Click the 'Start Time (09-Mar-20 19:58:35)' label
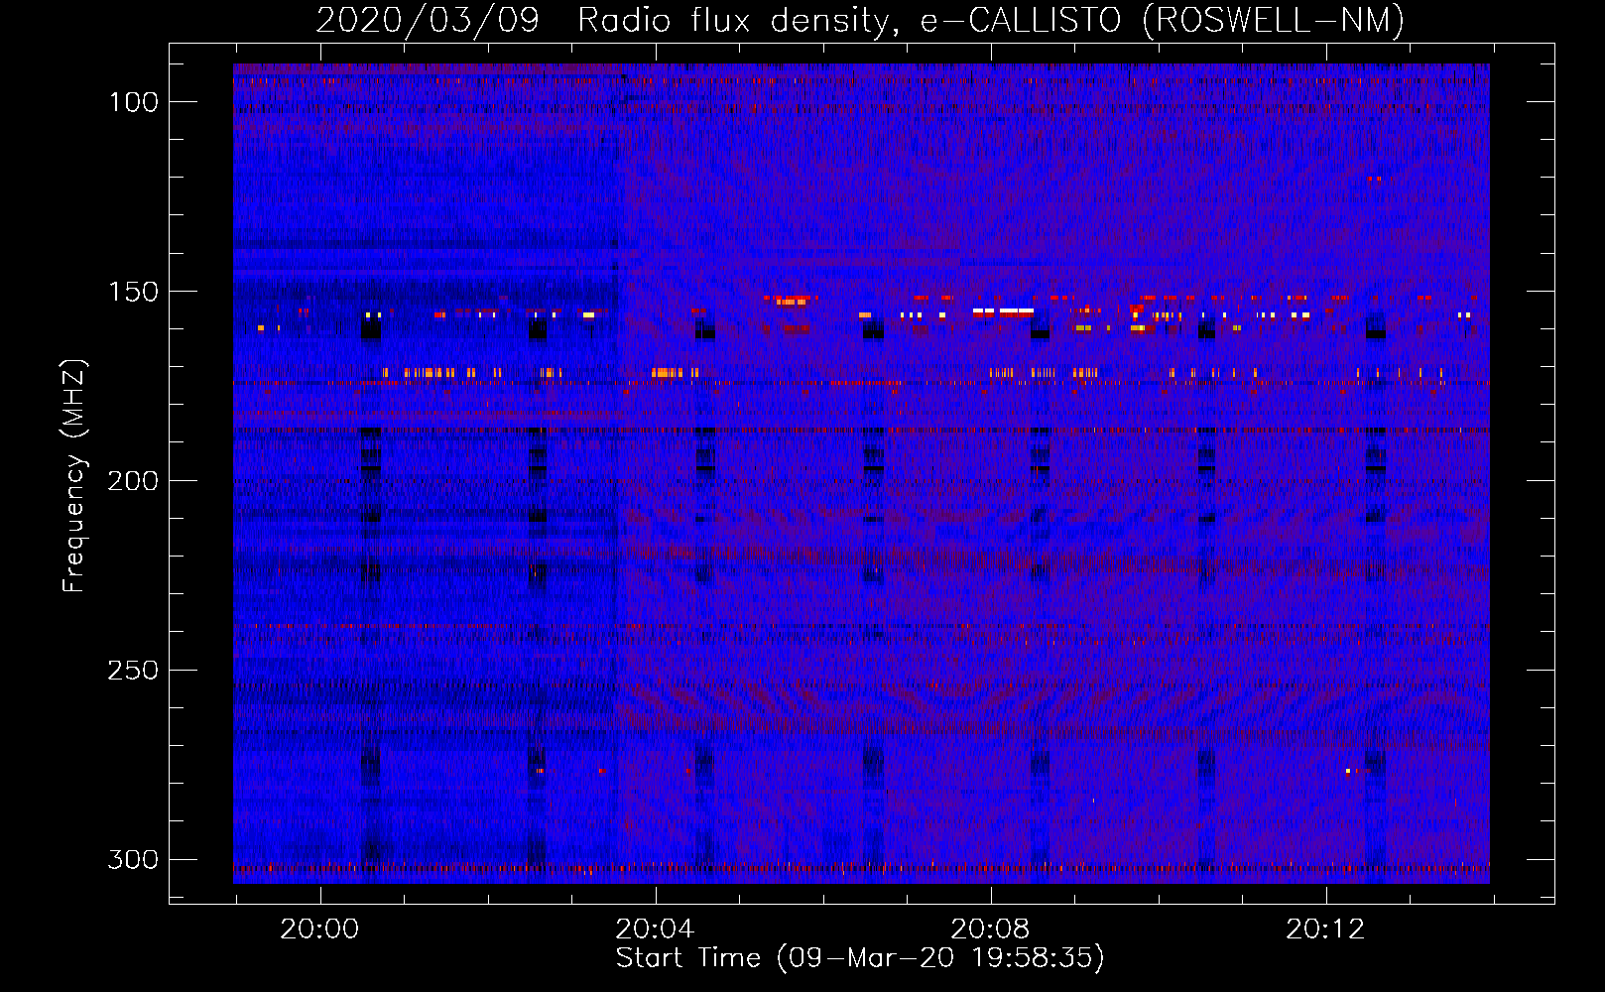Viewport: 1605px width, 992px height. 860,958
